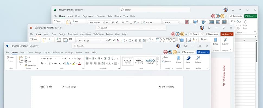Open Word Font dialog launcher
Image resolution: width=263 pixels, height=108 pixels.
pyautogui.click(x=83, y=68)
